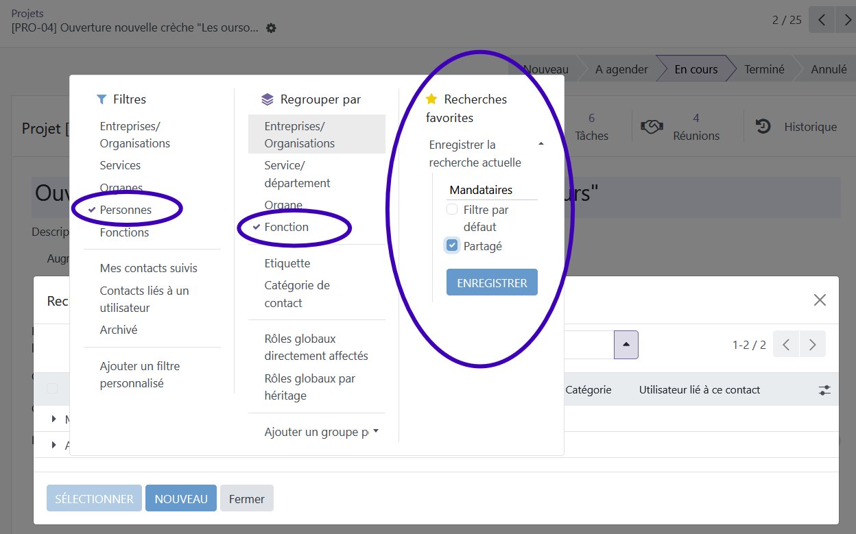Collapse 'Enregistrer la recherche actuelle' section
The width and height of the screenshot is (856, 534).
[x=540, y=145]
